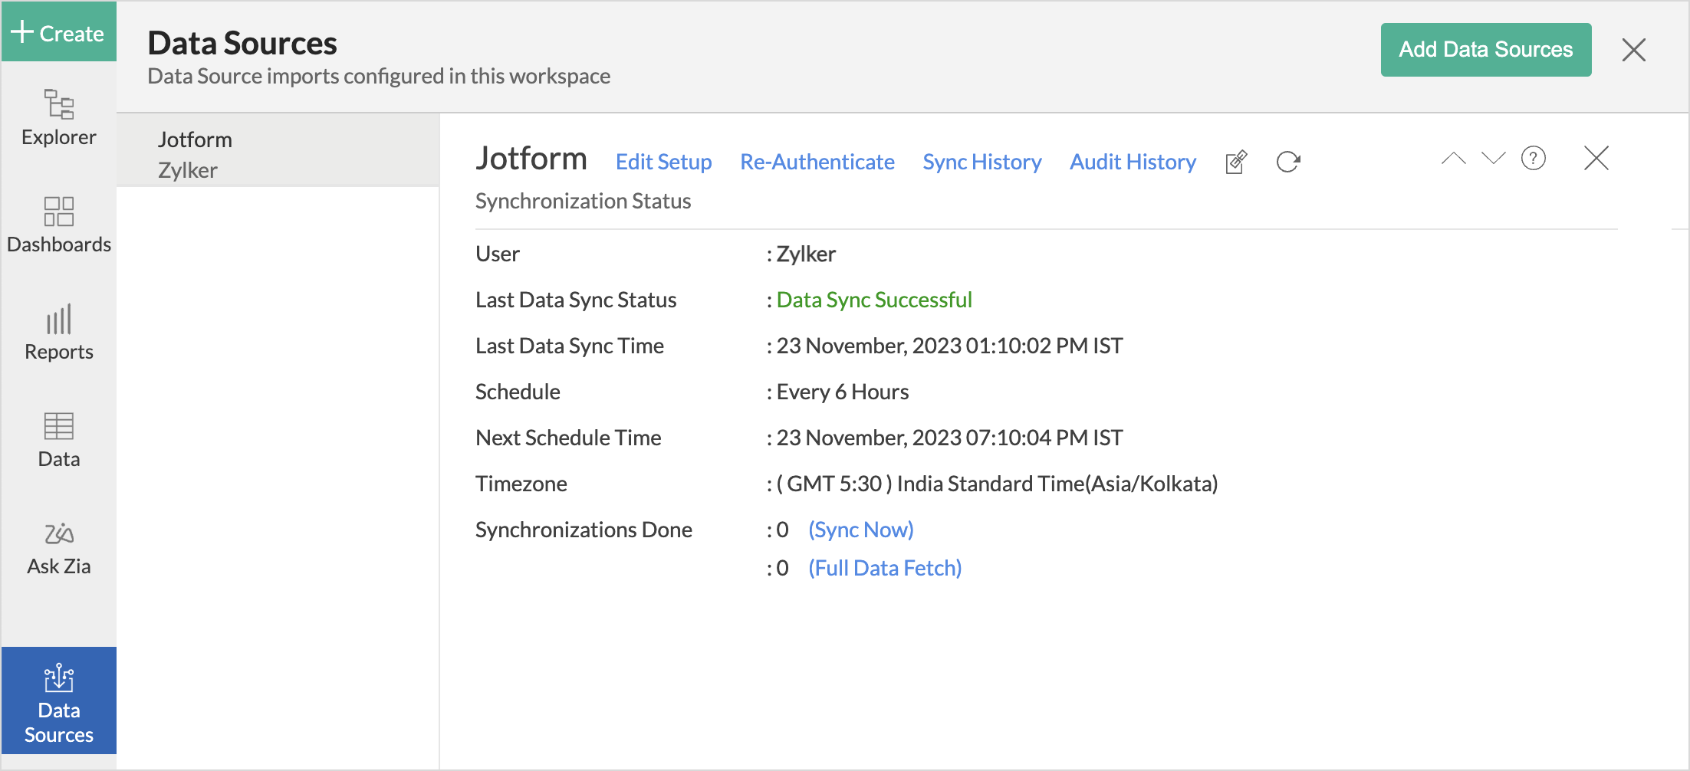This screenshot has width=1690, height=771.
Task: Select Data Sources in the sidebar
Action: pos(59,702)
